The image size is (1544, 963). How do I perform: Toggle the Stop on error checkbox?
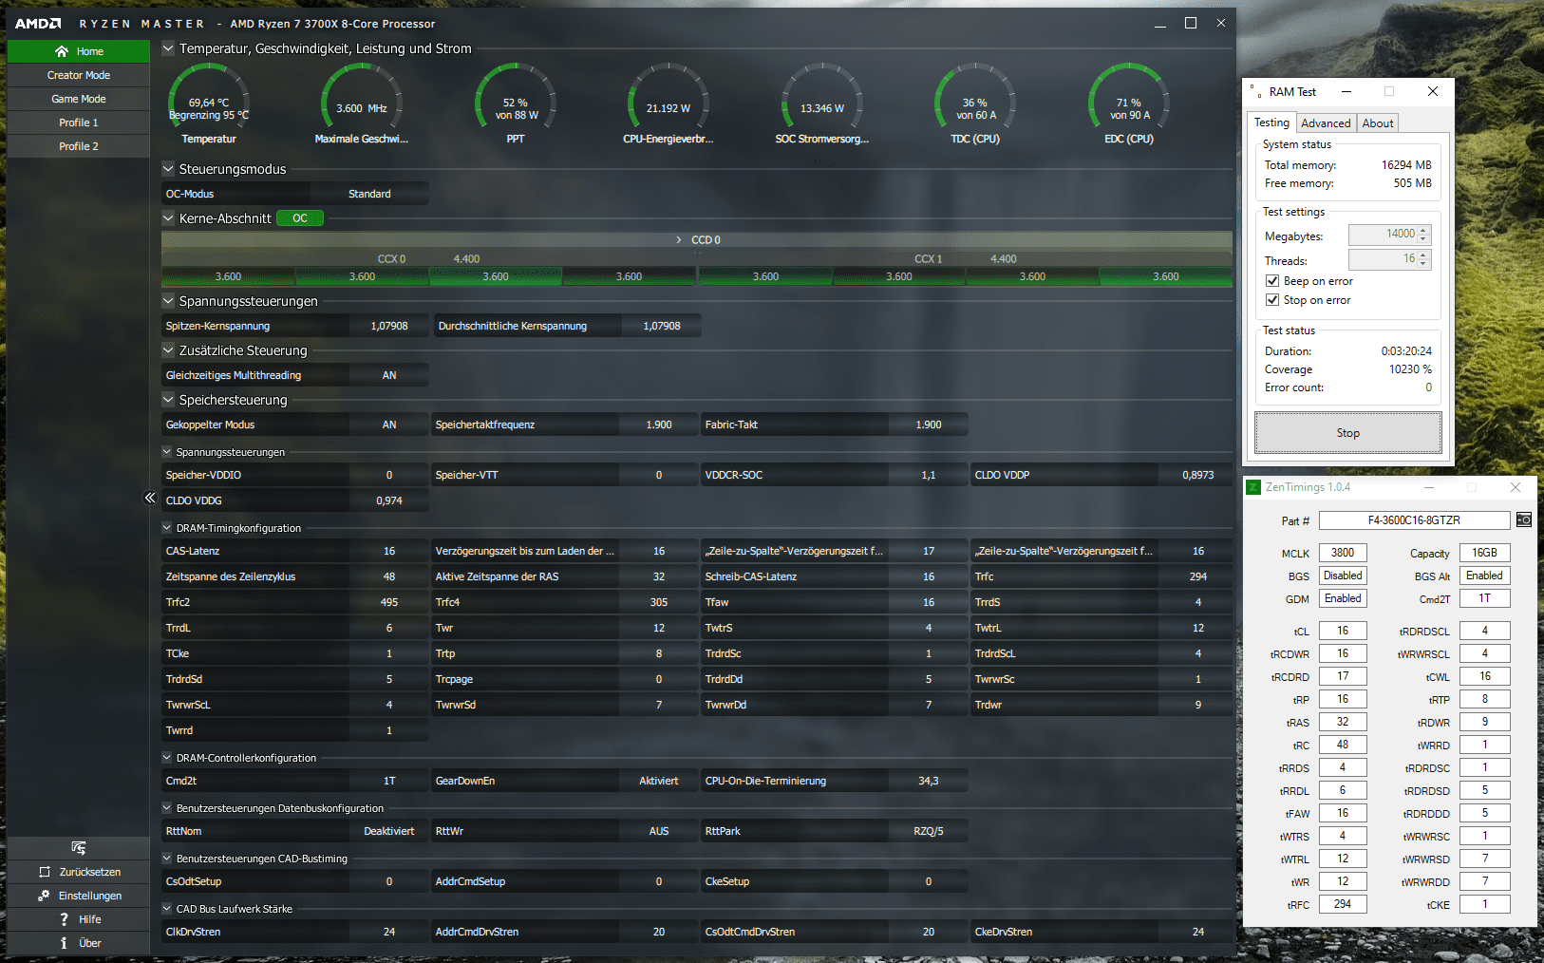tap(1272, 300)
